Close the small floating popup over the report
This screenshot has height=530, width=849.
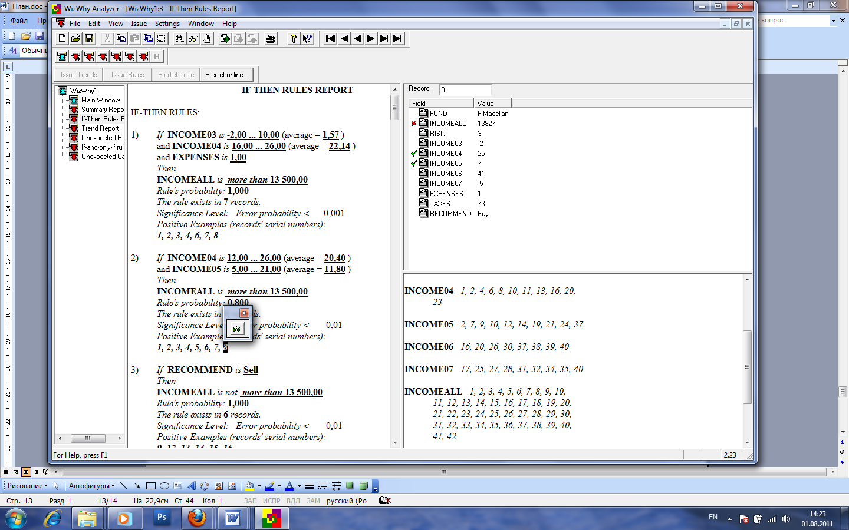[244, 313]
